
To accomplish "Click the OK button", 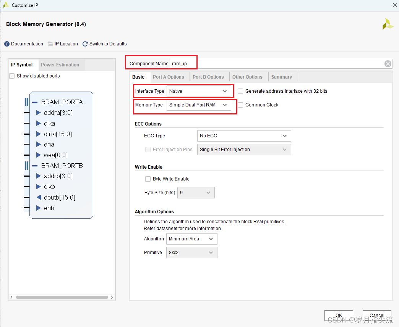I will [339, 315].
